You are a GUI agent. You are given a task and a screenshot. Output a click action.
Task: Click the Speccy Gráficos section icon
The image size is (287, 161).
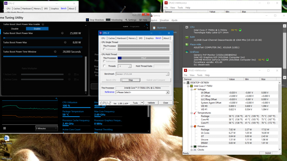coord(187,52)
